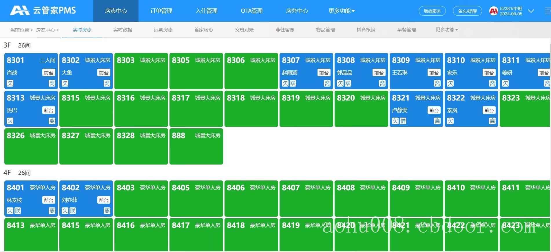
Task: Select vacant room card 8405
Action: [x=196, y=198]
